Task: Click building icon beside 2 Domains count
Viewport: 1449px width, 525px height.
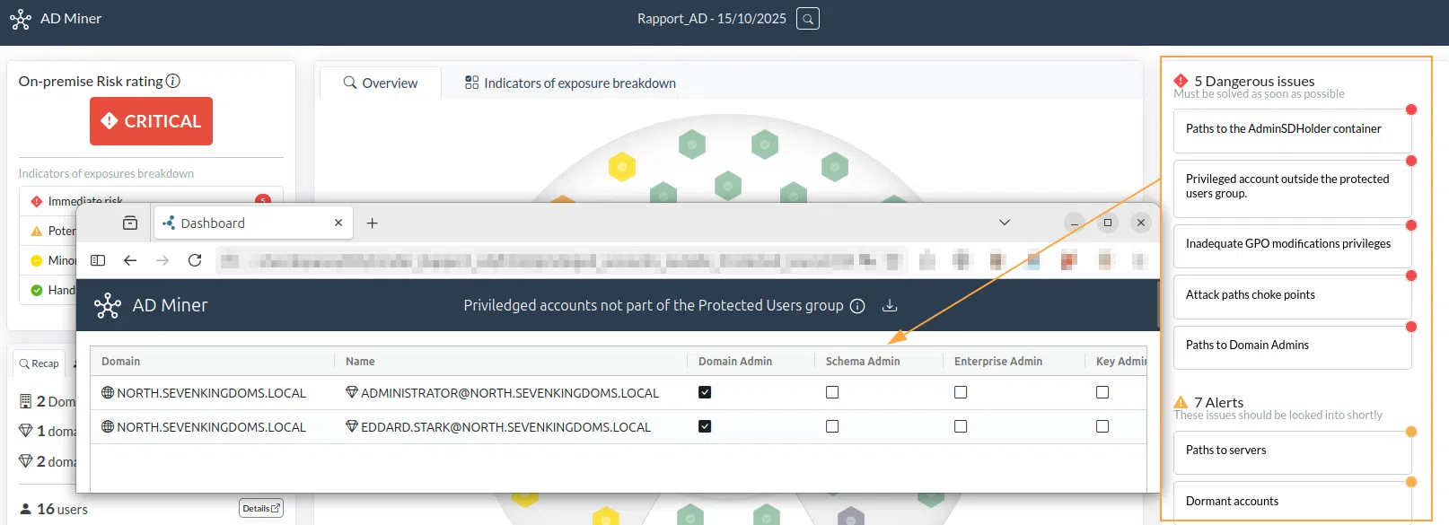Action: tap(26, 401)
